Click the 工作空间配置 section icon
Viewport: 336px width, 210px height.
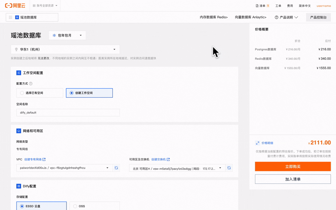pyautogui.click(x=18, y=73)
